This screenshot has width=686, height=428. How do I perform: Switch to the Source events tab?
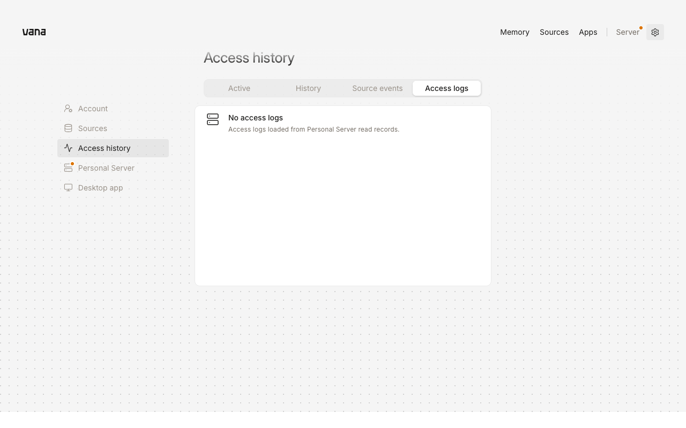377,88
